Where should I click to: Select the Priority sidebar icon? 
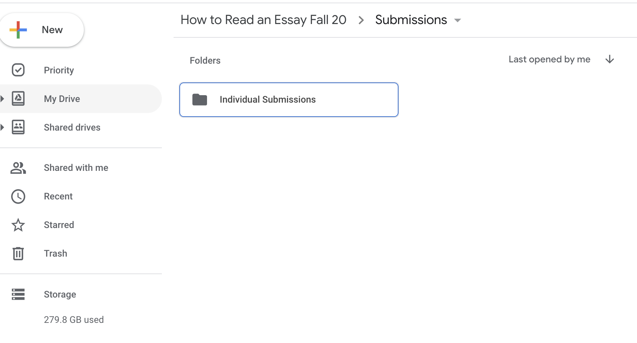coord(18,70)
